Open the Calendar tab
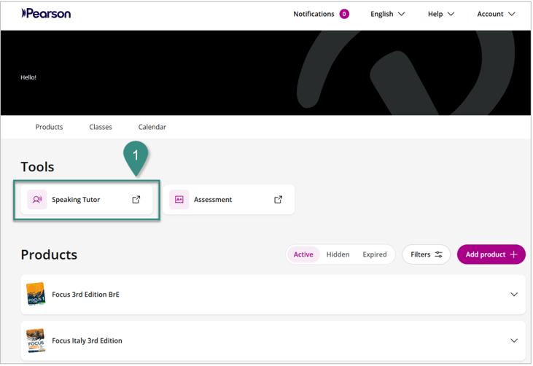 pyautogui.click(x=152, y=127)
